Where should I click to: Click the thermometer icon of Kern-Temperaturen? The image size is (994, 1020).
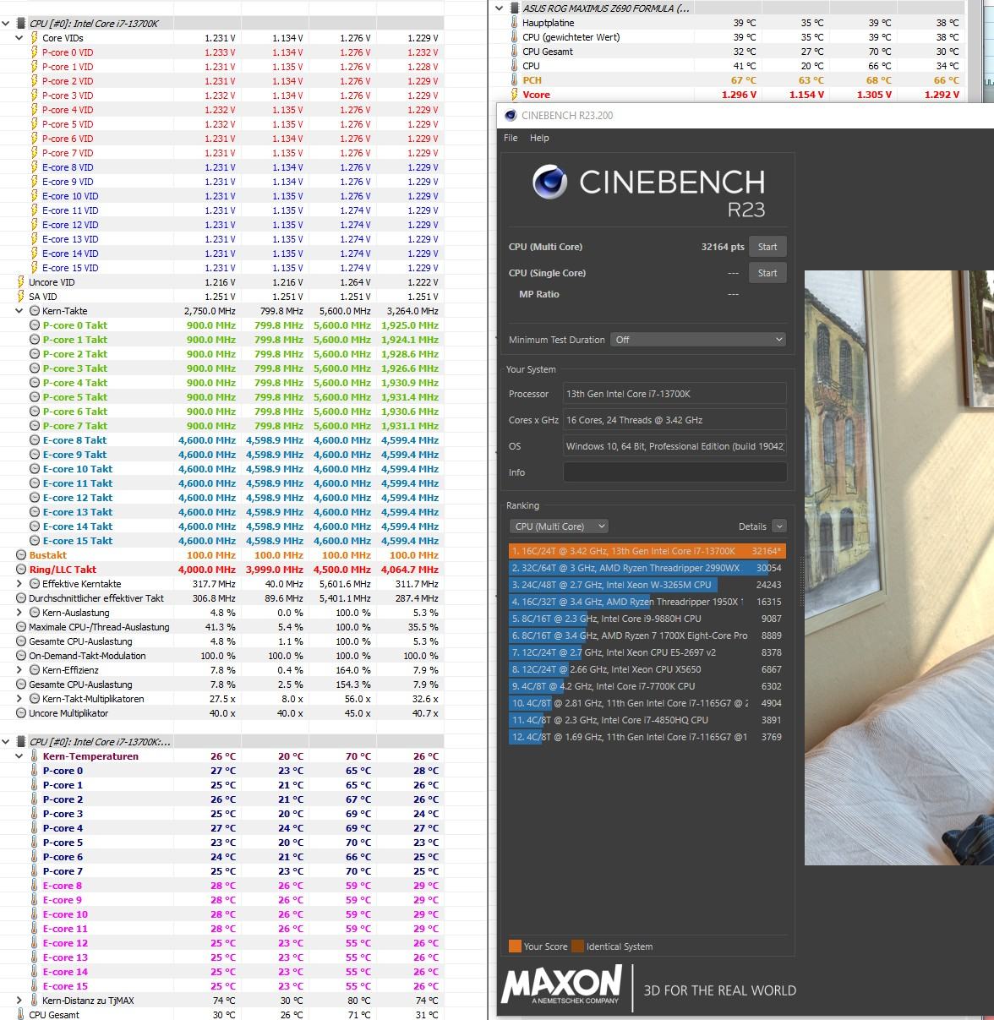pyautogui.click(x=35, y=756)
